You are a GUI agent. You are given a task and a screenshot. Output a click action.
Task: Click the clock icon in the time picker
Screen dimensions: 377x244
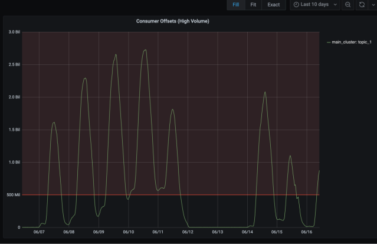click(x=296, y=5)
